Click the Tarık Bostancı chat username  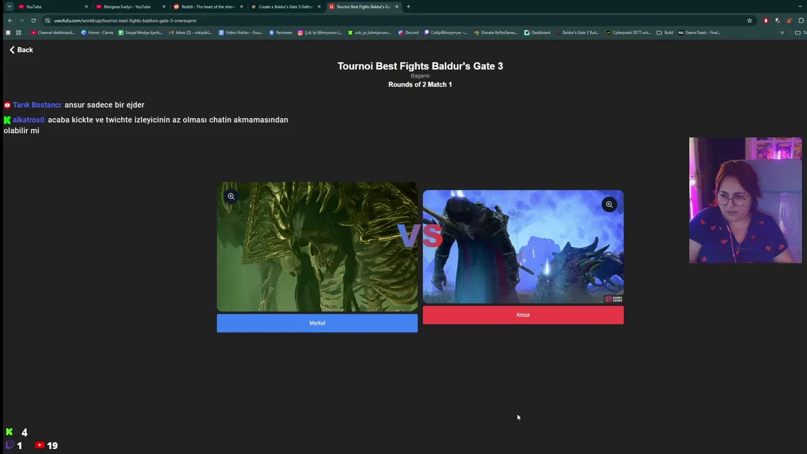coord(38,105)
